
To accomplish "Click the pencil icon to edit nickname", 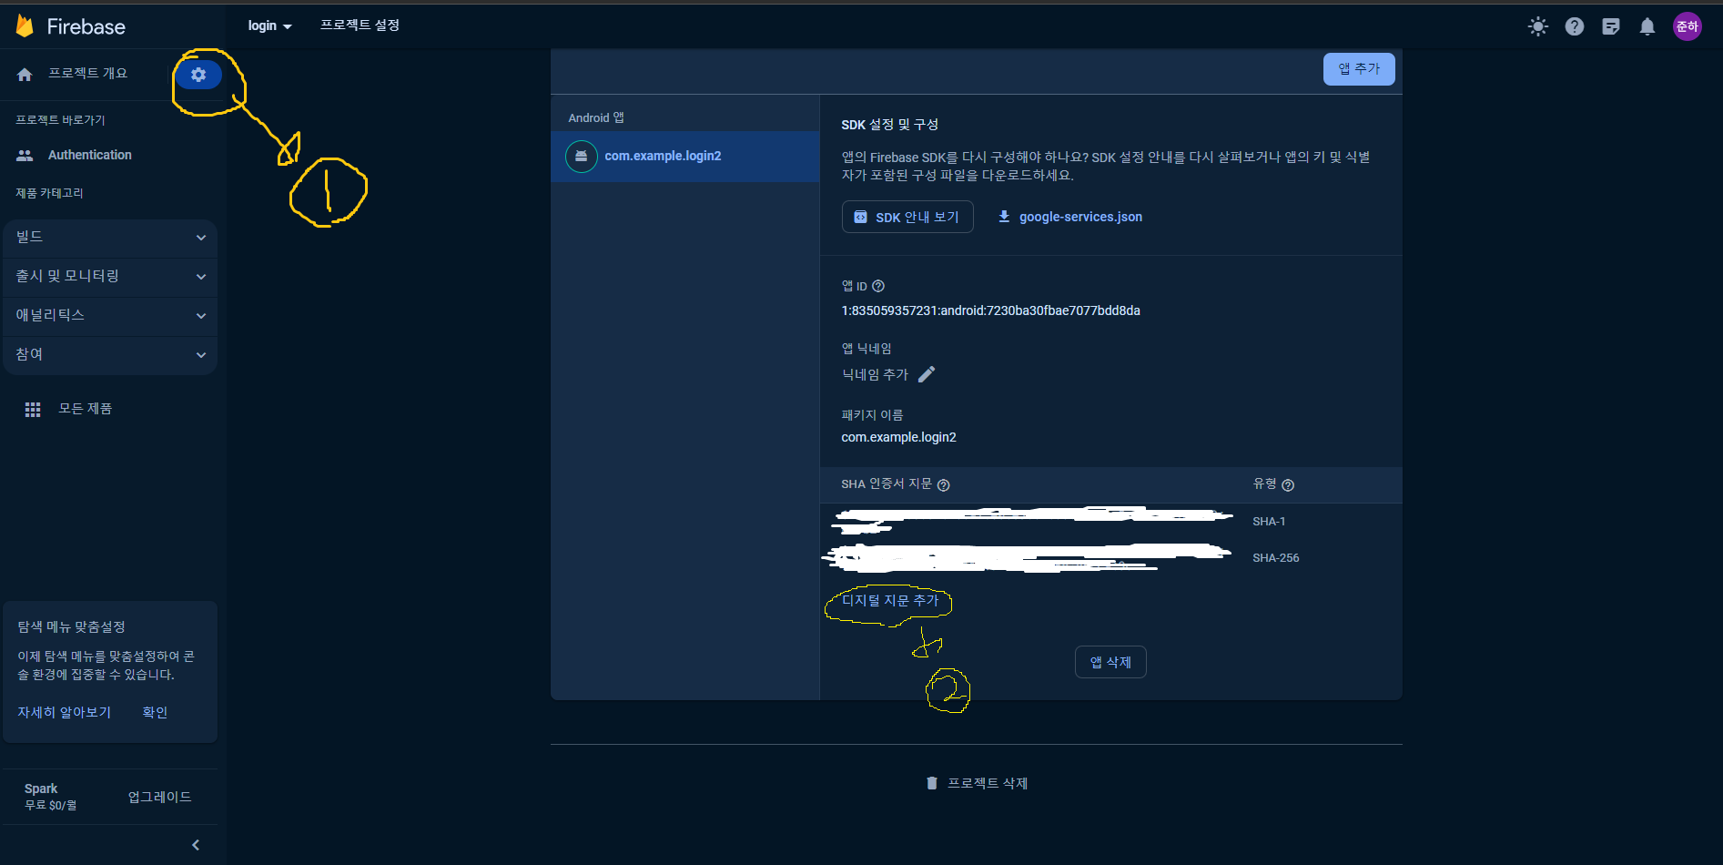I will coord(927,374).
